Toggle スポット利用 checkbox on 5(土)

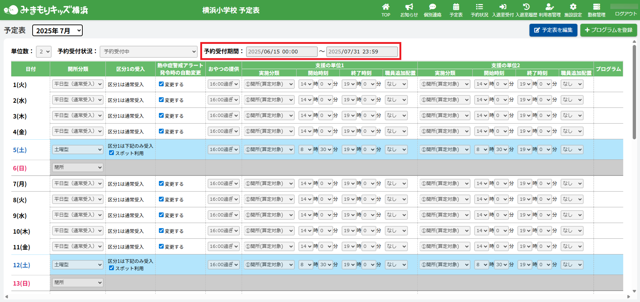point(112,153)
